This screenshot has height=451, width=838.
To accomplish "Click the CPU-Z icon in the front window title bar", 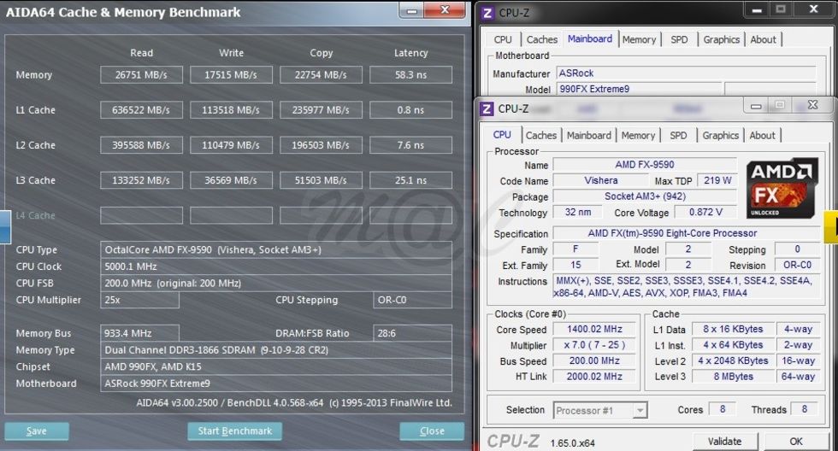I will click(487, 108).
